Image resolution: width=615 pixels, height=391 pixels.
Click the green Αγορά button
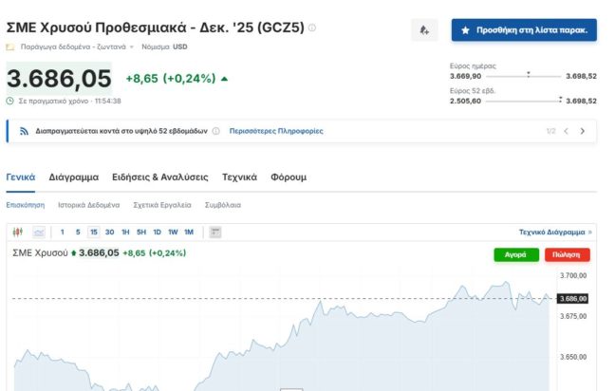(515, 254)
